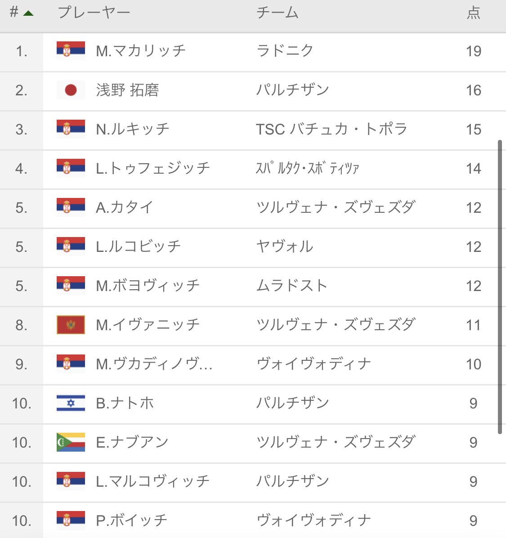Sort by rank using the # arrow
506x538 pixels.
point(22,12)
